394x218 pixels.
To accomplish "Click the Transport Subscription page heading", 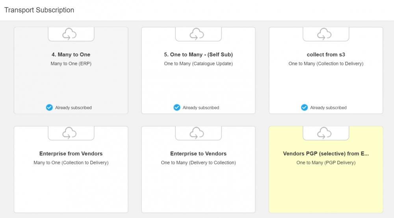I will [x=39, y=10].
